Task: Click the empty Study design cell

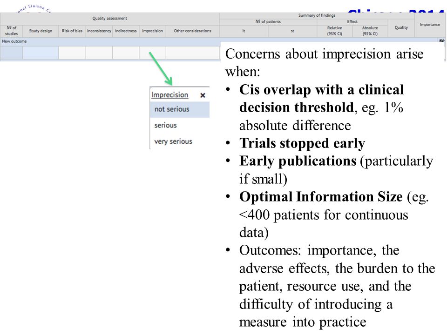Action: (41, 53)
